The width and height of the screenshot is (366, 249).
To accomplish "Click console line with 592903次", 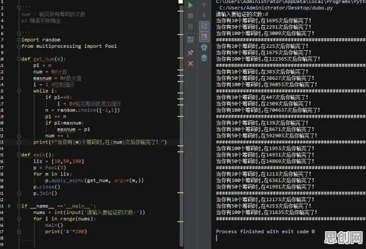I will click(x=267, y=136).
